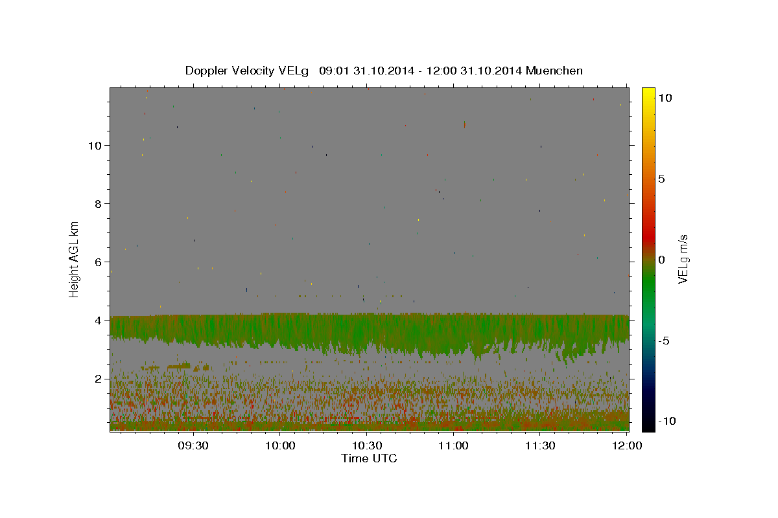
Task: Click the height tick label 2
Action: click(x=99, y=379)
